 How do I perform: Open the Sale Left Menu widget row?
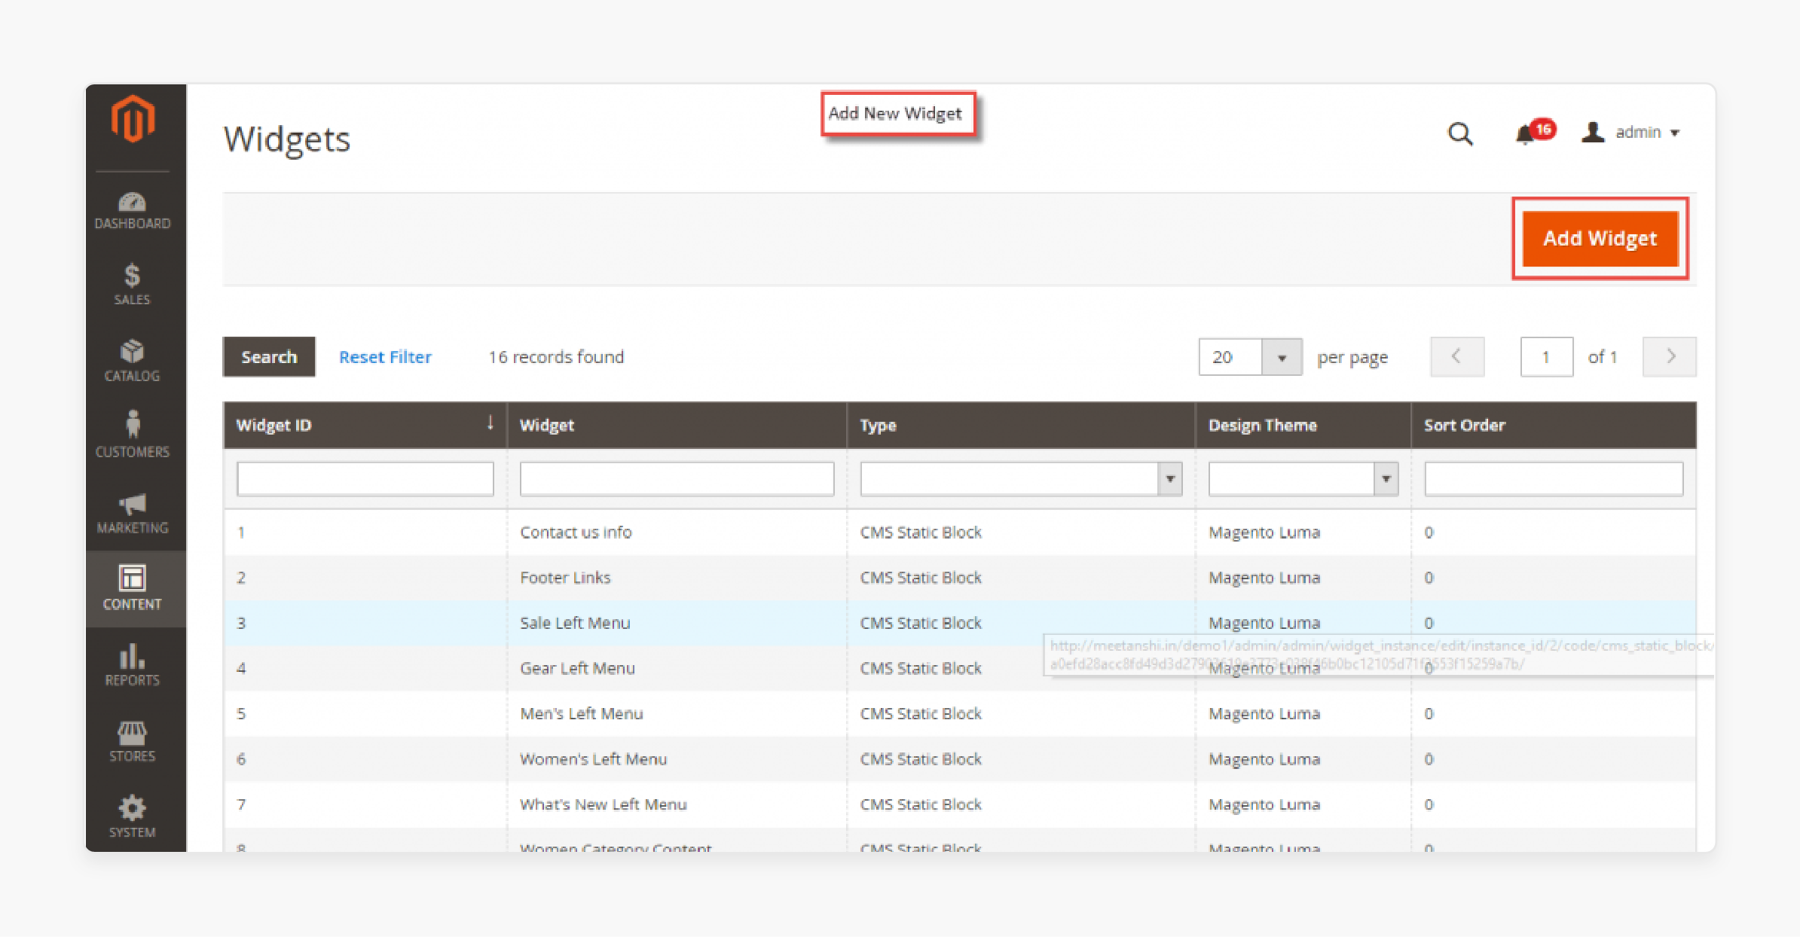pos(960,623)
